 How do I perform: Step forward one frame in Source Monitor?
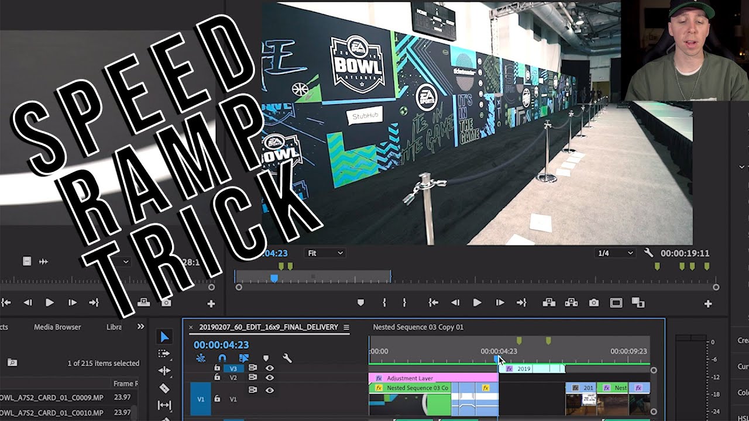[x=72, y=302]
